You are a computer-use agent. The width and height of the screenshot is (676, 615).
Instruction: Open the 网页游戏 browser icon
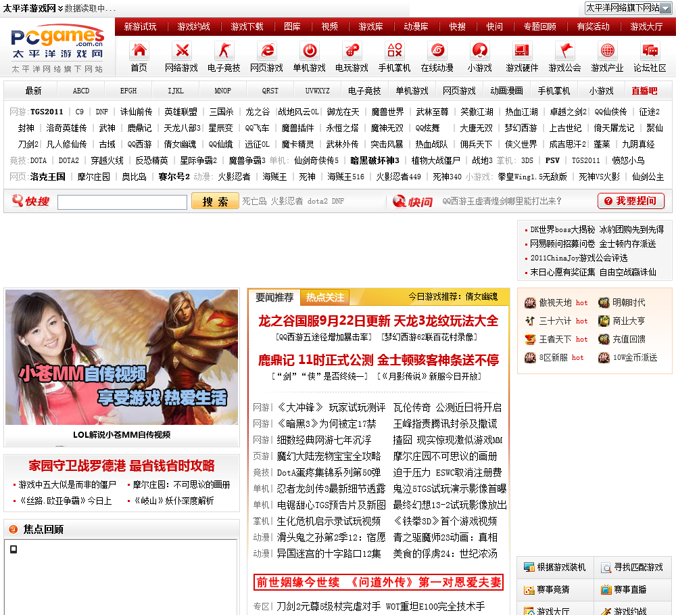pyautogui.click(x=267, y=51)
